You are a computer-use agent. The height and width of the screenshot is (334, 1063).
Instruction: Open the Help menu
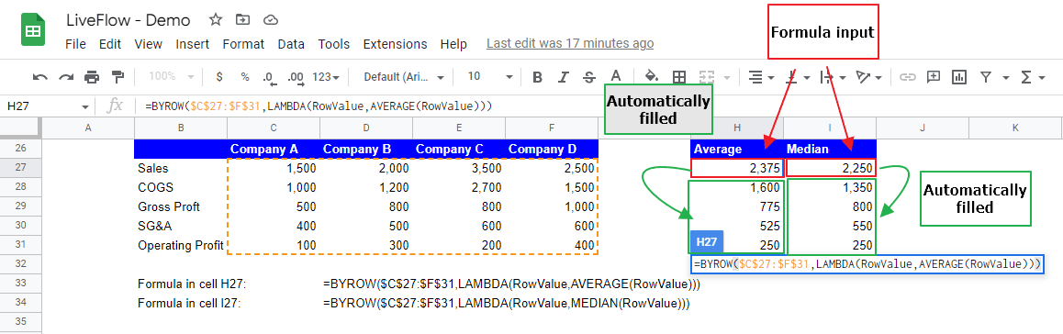click(x=453, y=44)
